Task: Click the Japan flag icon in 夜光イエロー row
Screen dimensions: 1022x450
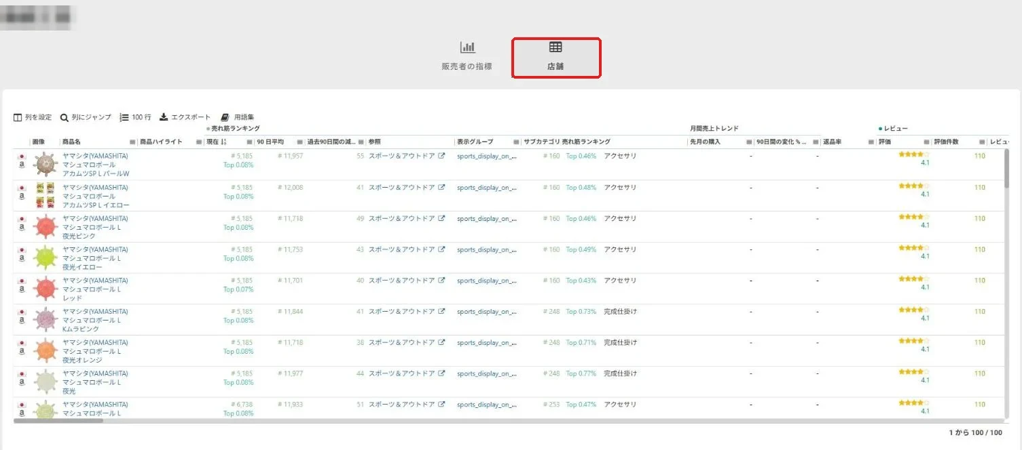Action: pos(22,250)
